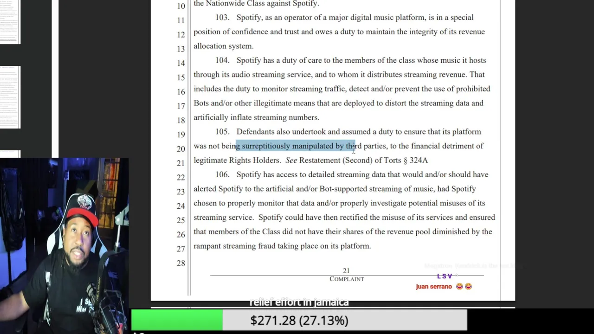This screenshot has height=334, width=594.
Task: Click the phrase "Defendants also undertook and assumed"
Action: [x=303, y=132]
